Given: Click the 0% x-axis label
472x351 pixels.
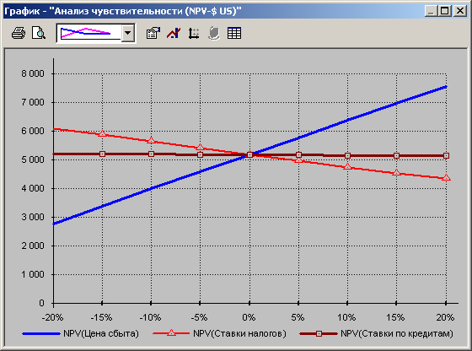Looking at the screenshot, I should [249, 317].
